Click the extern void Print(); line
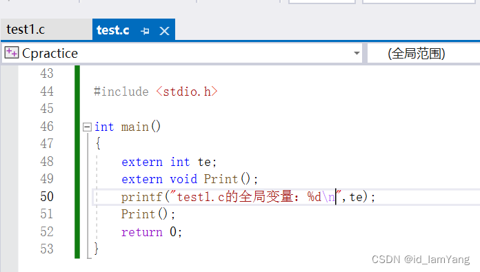 pyautogui.click(x=190, y=179)
